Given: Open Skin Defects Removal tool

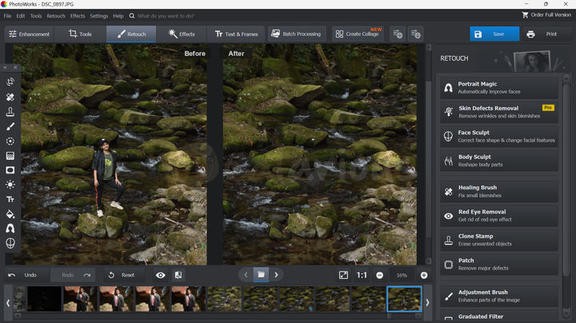Looking at the screenshot, I should pyautogui.click(x=499, y=112).
